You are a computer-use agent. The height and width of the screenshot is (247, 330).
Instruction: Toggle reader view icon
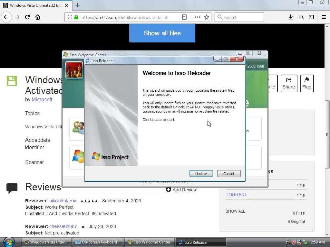pyautogui.click(x=184, y=17)
